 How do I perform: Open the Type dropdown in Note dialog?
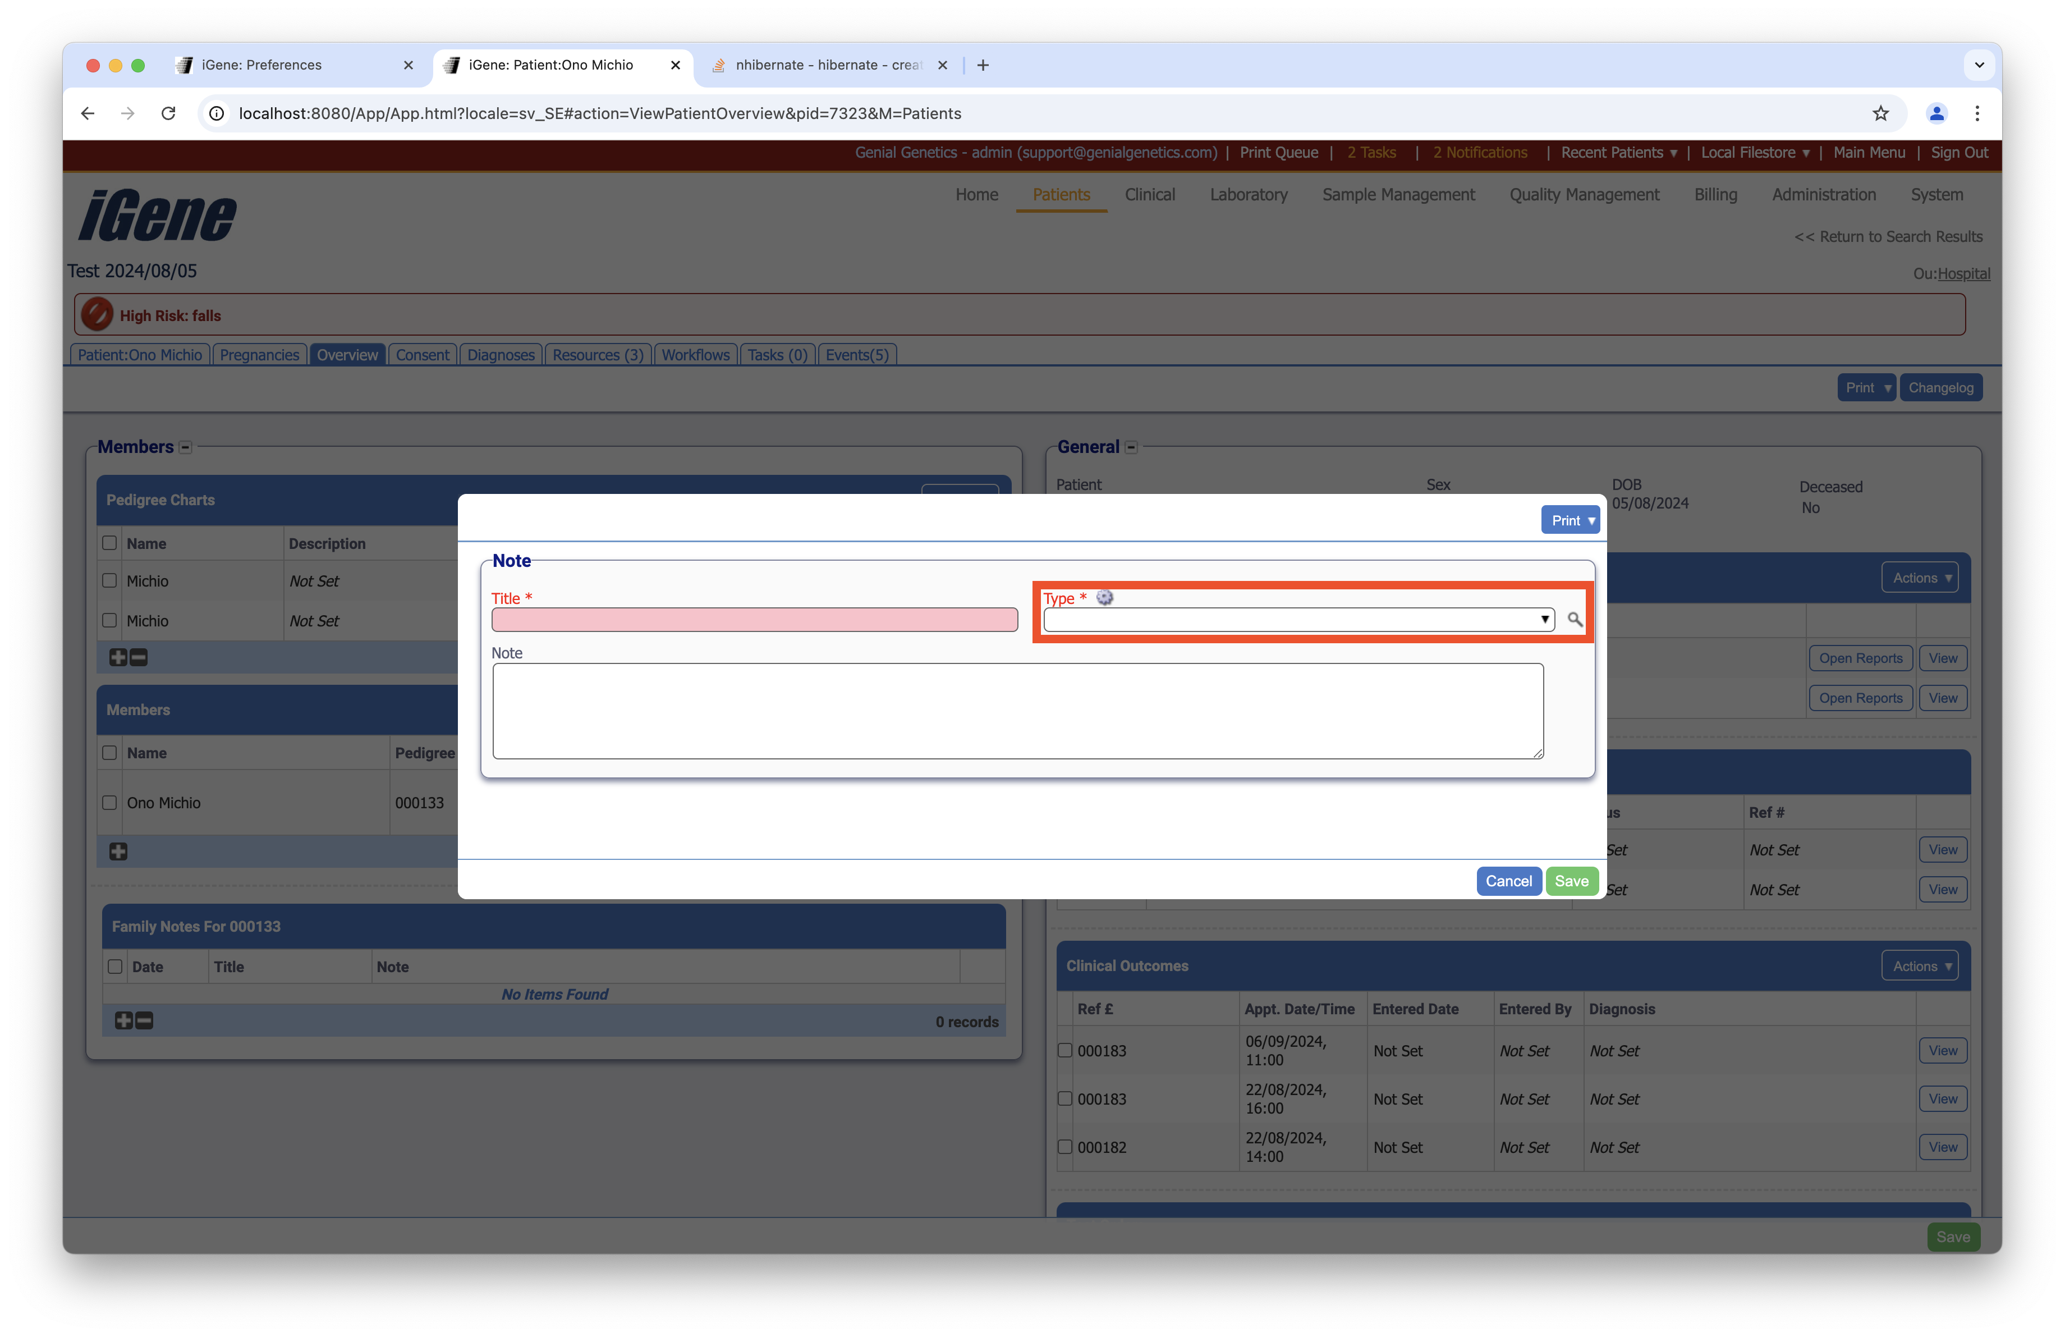1298,620
